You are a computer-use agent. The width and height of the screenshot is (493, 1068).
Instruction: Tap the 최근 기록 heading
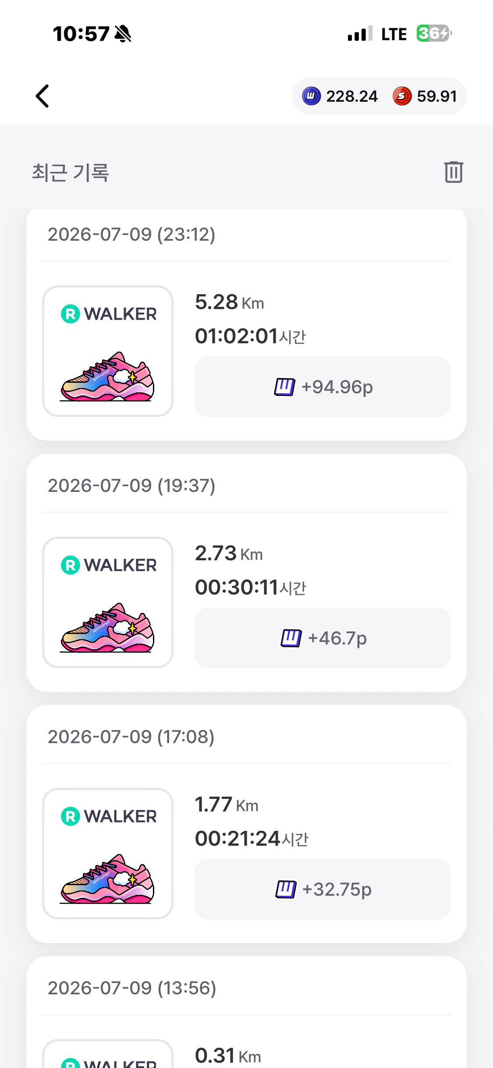pos(71,172)
